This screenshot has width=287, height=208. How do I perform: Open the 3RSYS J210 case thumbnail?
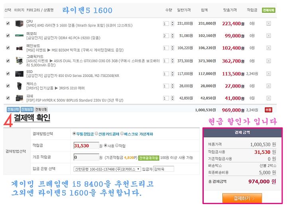pos(19,86)
